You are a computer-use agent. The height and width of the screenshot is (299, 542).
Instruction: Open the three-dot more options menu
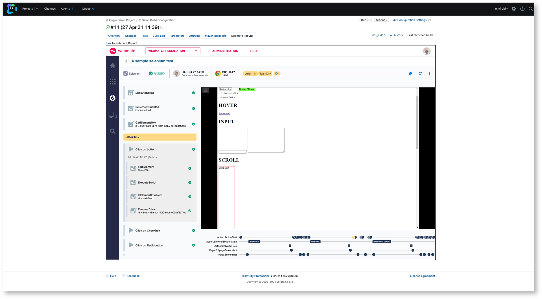[x=430, y=73]
